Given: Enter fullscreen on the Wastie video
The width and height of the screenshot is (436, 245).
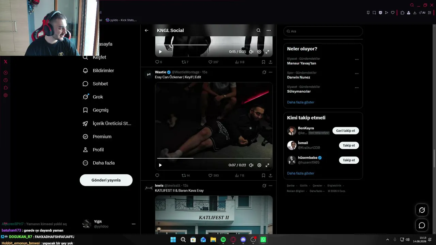Looking at the screenshot, I should point(267,165).
